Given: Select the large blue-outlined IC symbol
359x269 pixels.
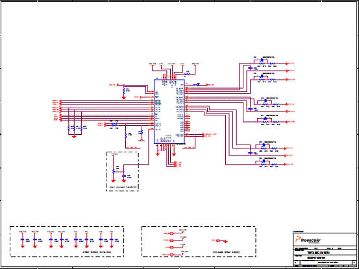Looking at the screenshot, I should pos(169,111).
